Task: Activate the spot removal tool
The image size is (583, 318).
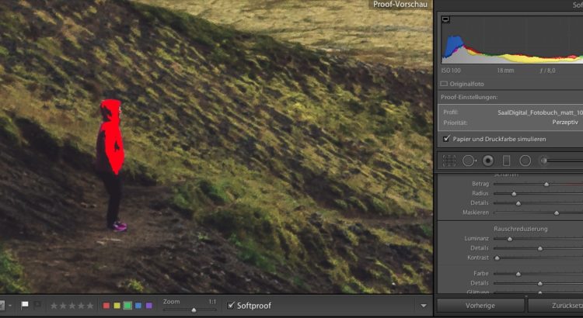Action: click(469, 161)
